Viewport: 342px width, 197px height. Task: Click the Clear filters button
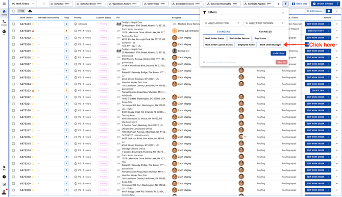281,62
